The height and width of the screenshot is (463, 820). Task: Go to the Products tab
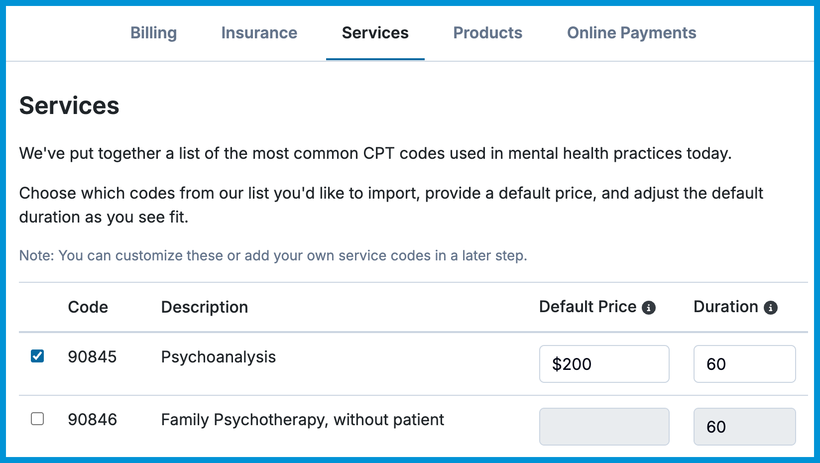(x=487, y=33)
